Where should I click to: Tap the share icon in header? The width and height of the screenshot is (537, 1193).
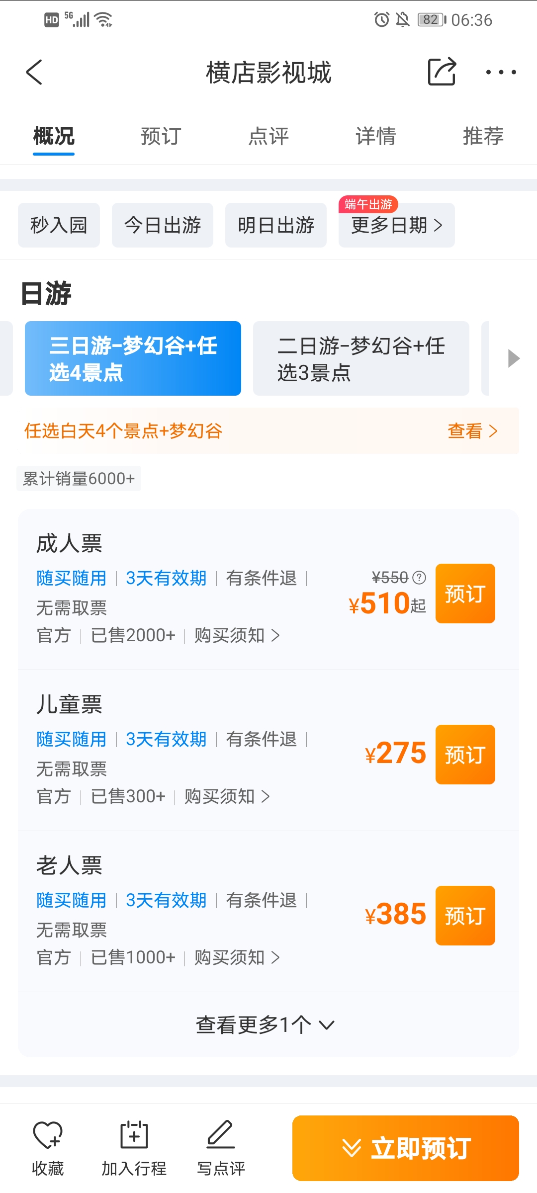442,72
